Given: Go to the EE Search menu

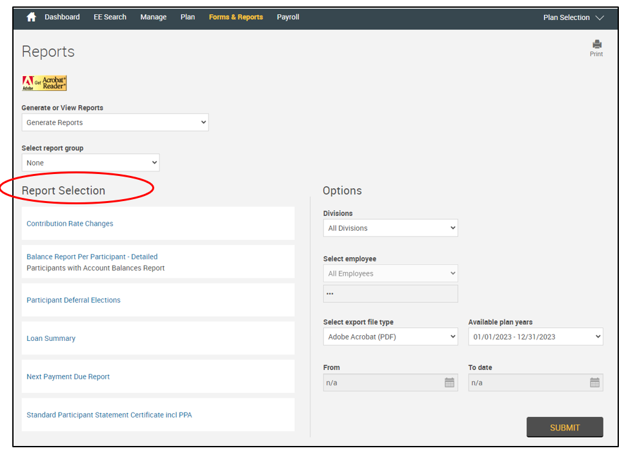Looking at the screenshot, I should click(x=110, y=17).
